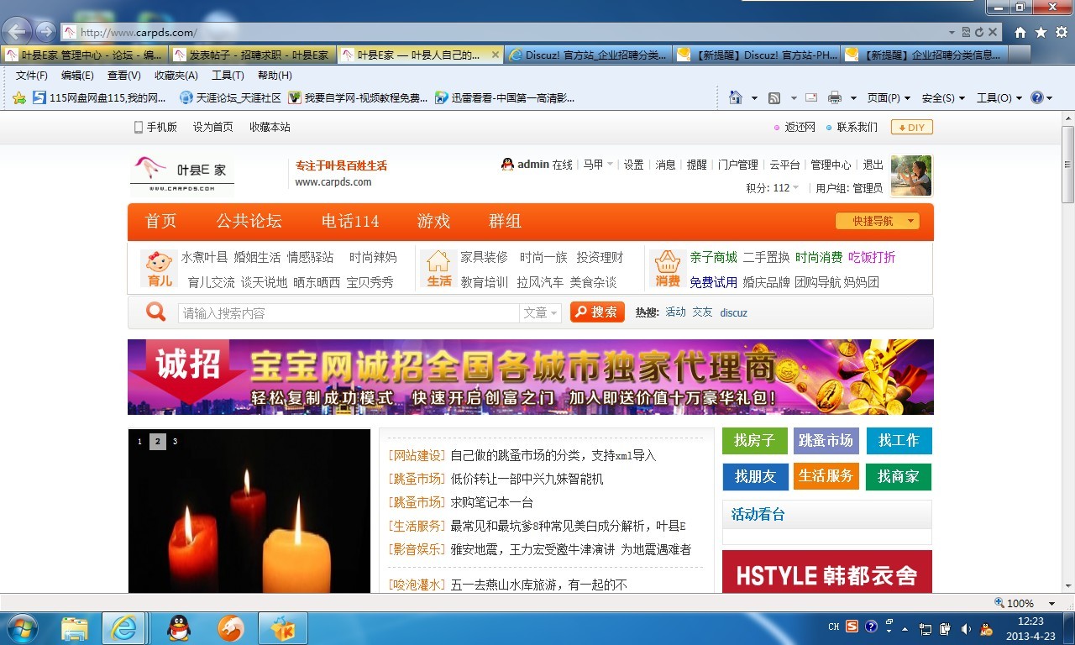Image resolution: width=1075 pixels, height=645 pixels.
Task: Open the 低价转让一部中兴九妹智能机 post
Action: click(527, 479)
